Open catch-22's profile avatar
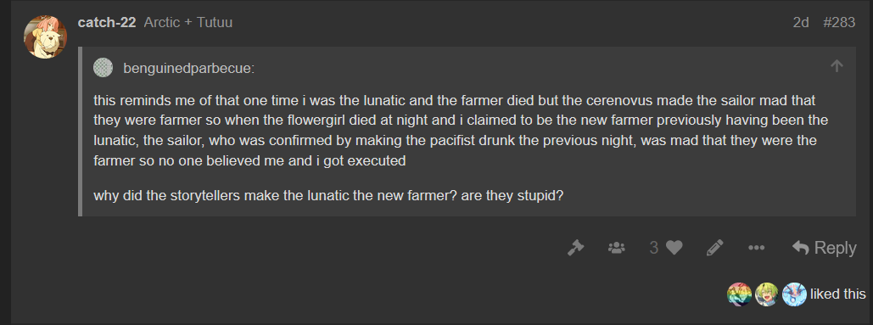873x325 pixels. tap(45, 36)
